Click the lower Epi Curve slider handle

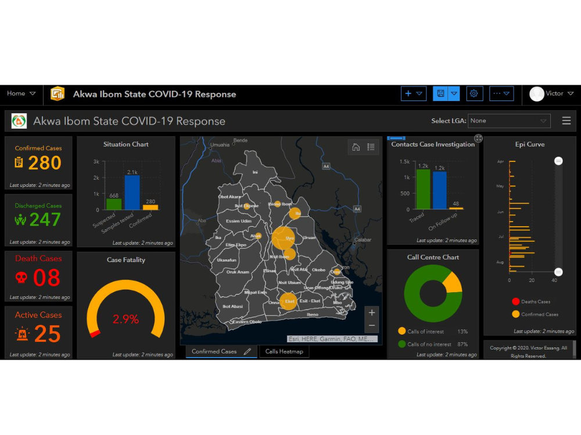click(x=558, y=272)
